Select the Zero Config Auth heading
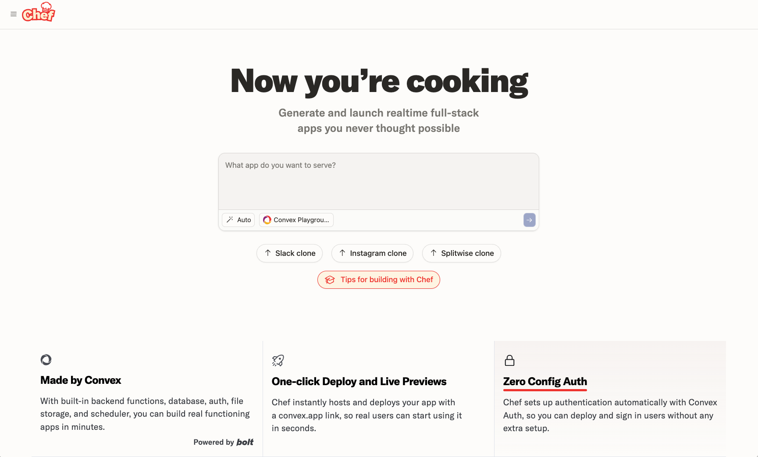Screen dimensions: 758x457 click(545, 382)
